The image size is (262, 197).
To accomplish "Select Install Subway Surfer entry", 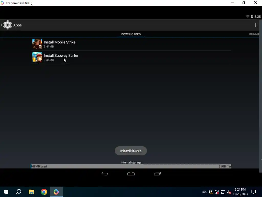I will 131,57.
